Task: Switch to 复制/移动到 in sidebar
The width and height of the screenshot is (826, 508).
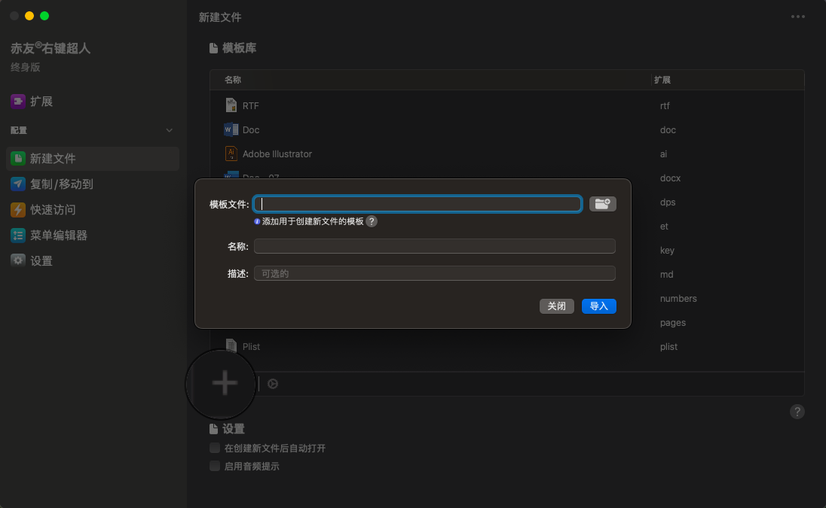Action: tap(61, 184)
